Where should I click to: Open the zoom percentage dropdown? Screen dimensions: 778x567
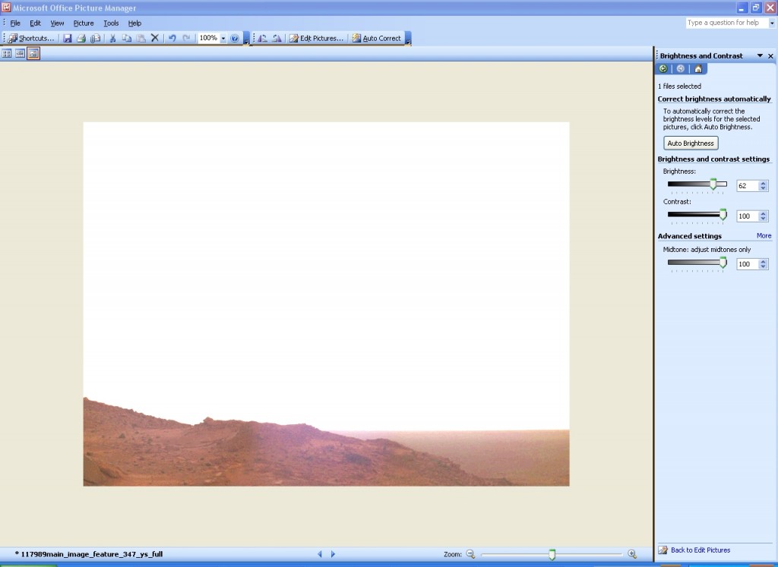(223, 38)
